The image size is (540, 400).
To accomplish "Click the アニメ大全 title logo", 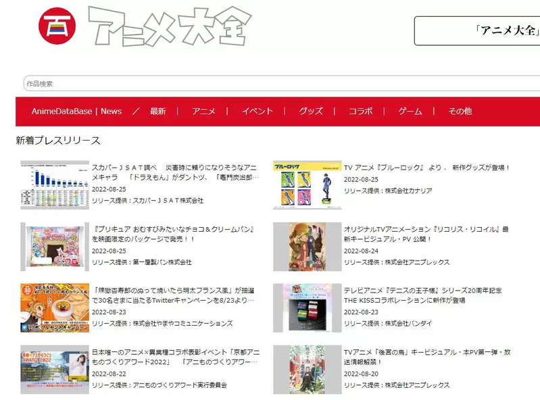I will tap(170, 26).
